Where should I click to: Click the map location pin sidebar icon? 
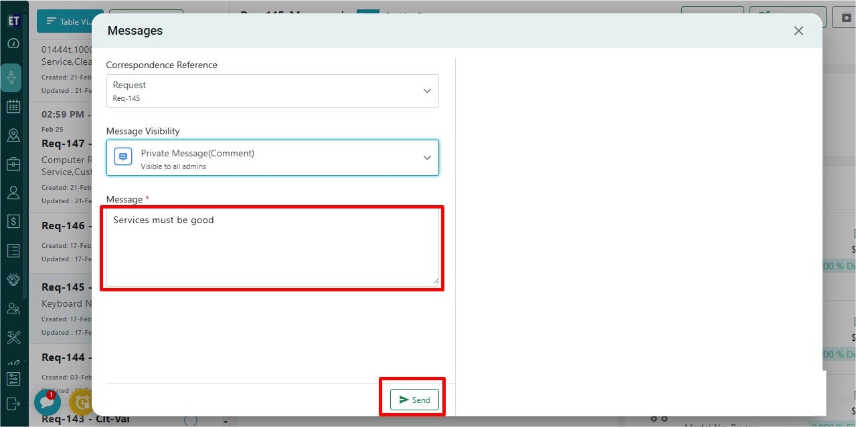click(13, 136)
